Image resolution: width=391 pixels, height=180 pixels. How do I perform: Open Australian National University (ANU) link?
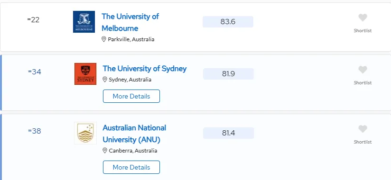[x=134, y=134]
